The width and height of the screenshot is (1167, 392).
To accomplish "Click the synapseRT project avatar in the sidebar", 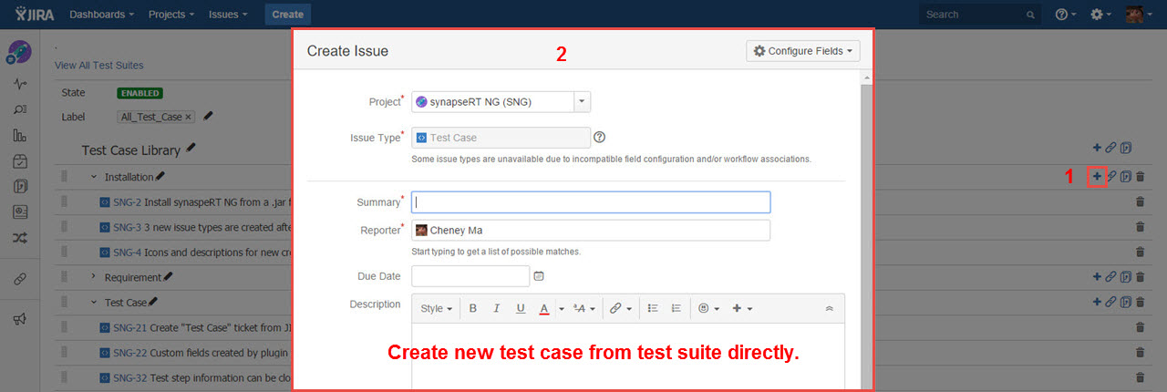I will [19, 52].
